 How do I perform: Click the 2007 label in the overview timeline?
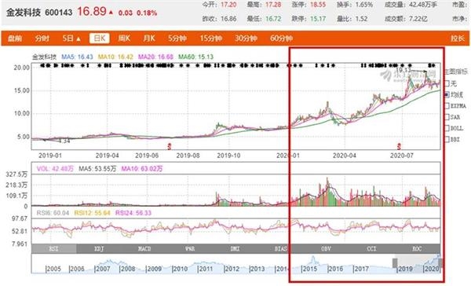click(x=103, y=269)
